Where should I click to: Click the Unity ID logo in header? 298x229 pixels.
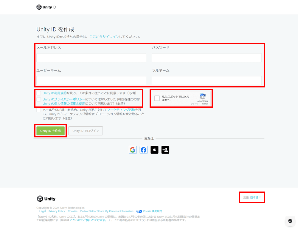click(46, 7)
